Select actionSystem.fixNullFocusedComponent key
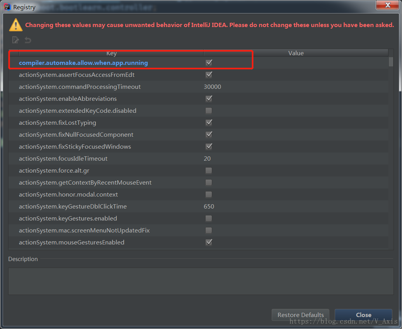Image resolution: width=402 pixels, height=329 pixels. tap(76, 134)
